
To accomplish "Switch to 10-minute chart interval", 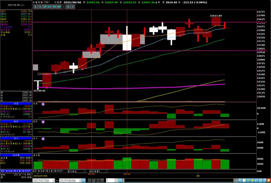I will [45, 7].
